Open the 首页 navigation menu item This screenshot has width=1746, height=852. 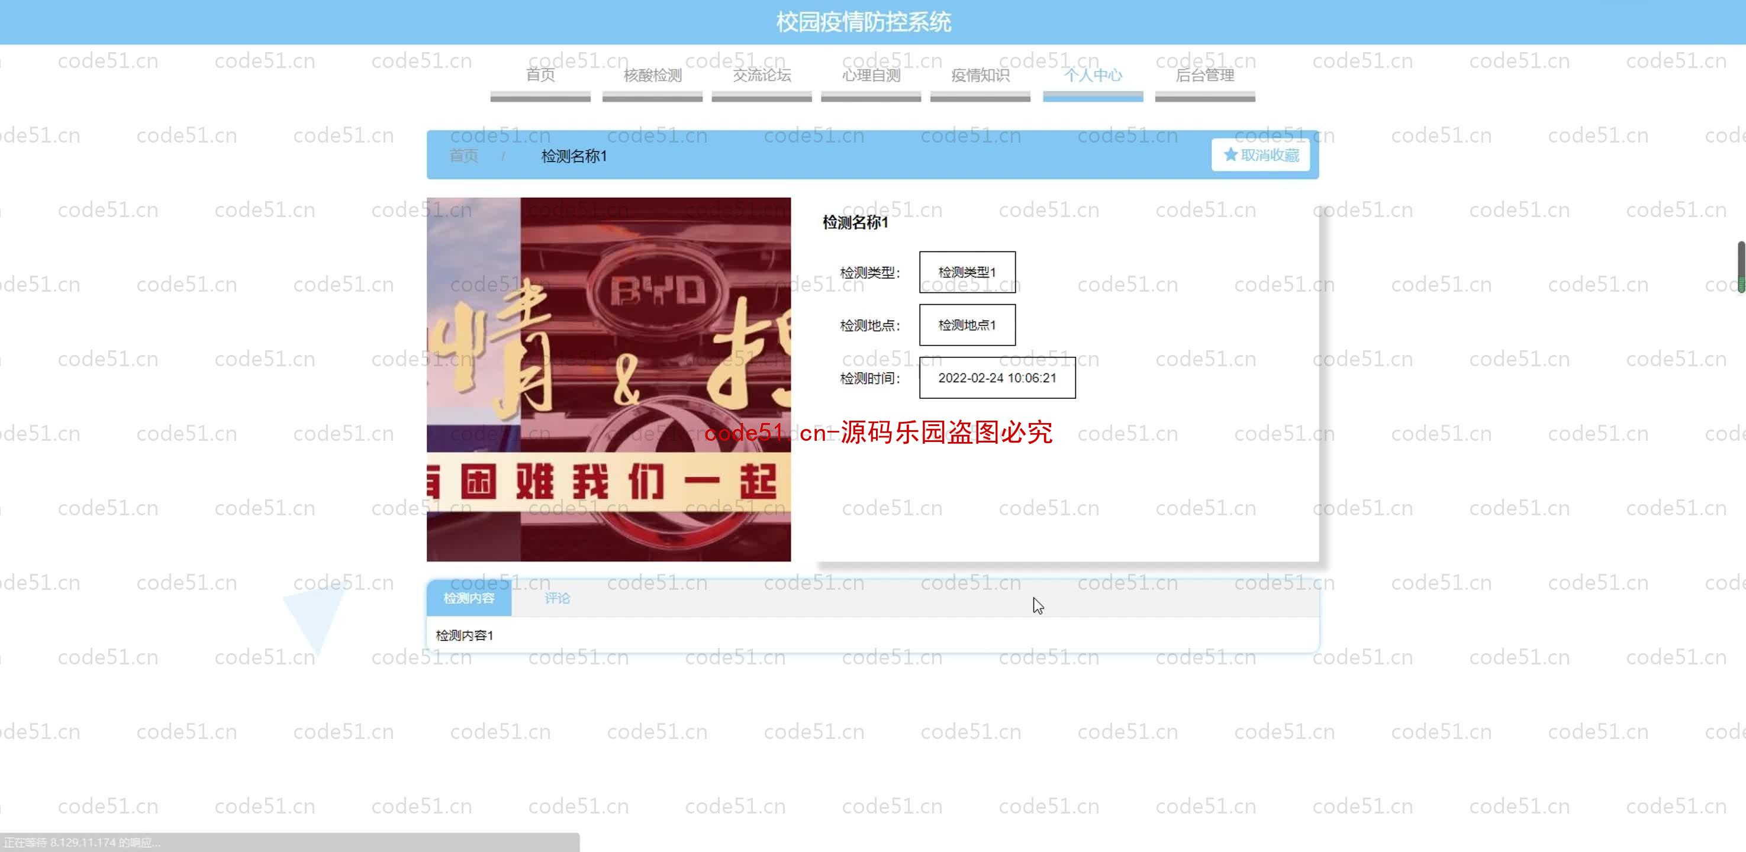(x=540, y=75)
